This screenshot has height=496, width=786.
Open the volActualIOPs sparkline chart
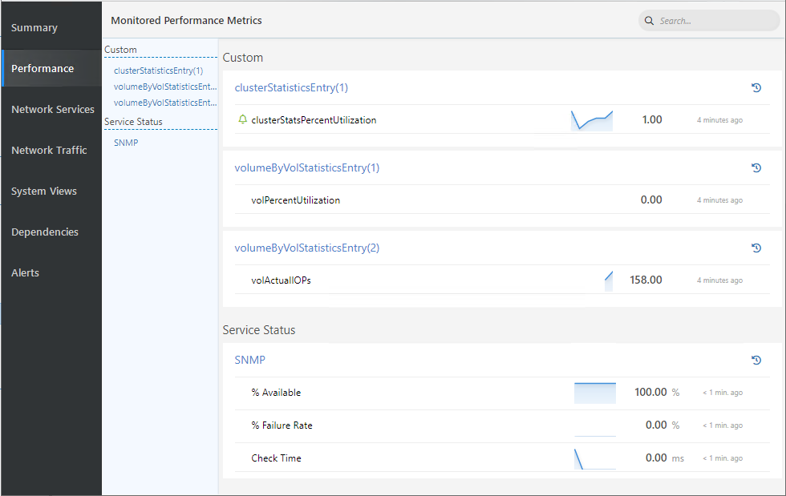(609, 280)
